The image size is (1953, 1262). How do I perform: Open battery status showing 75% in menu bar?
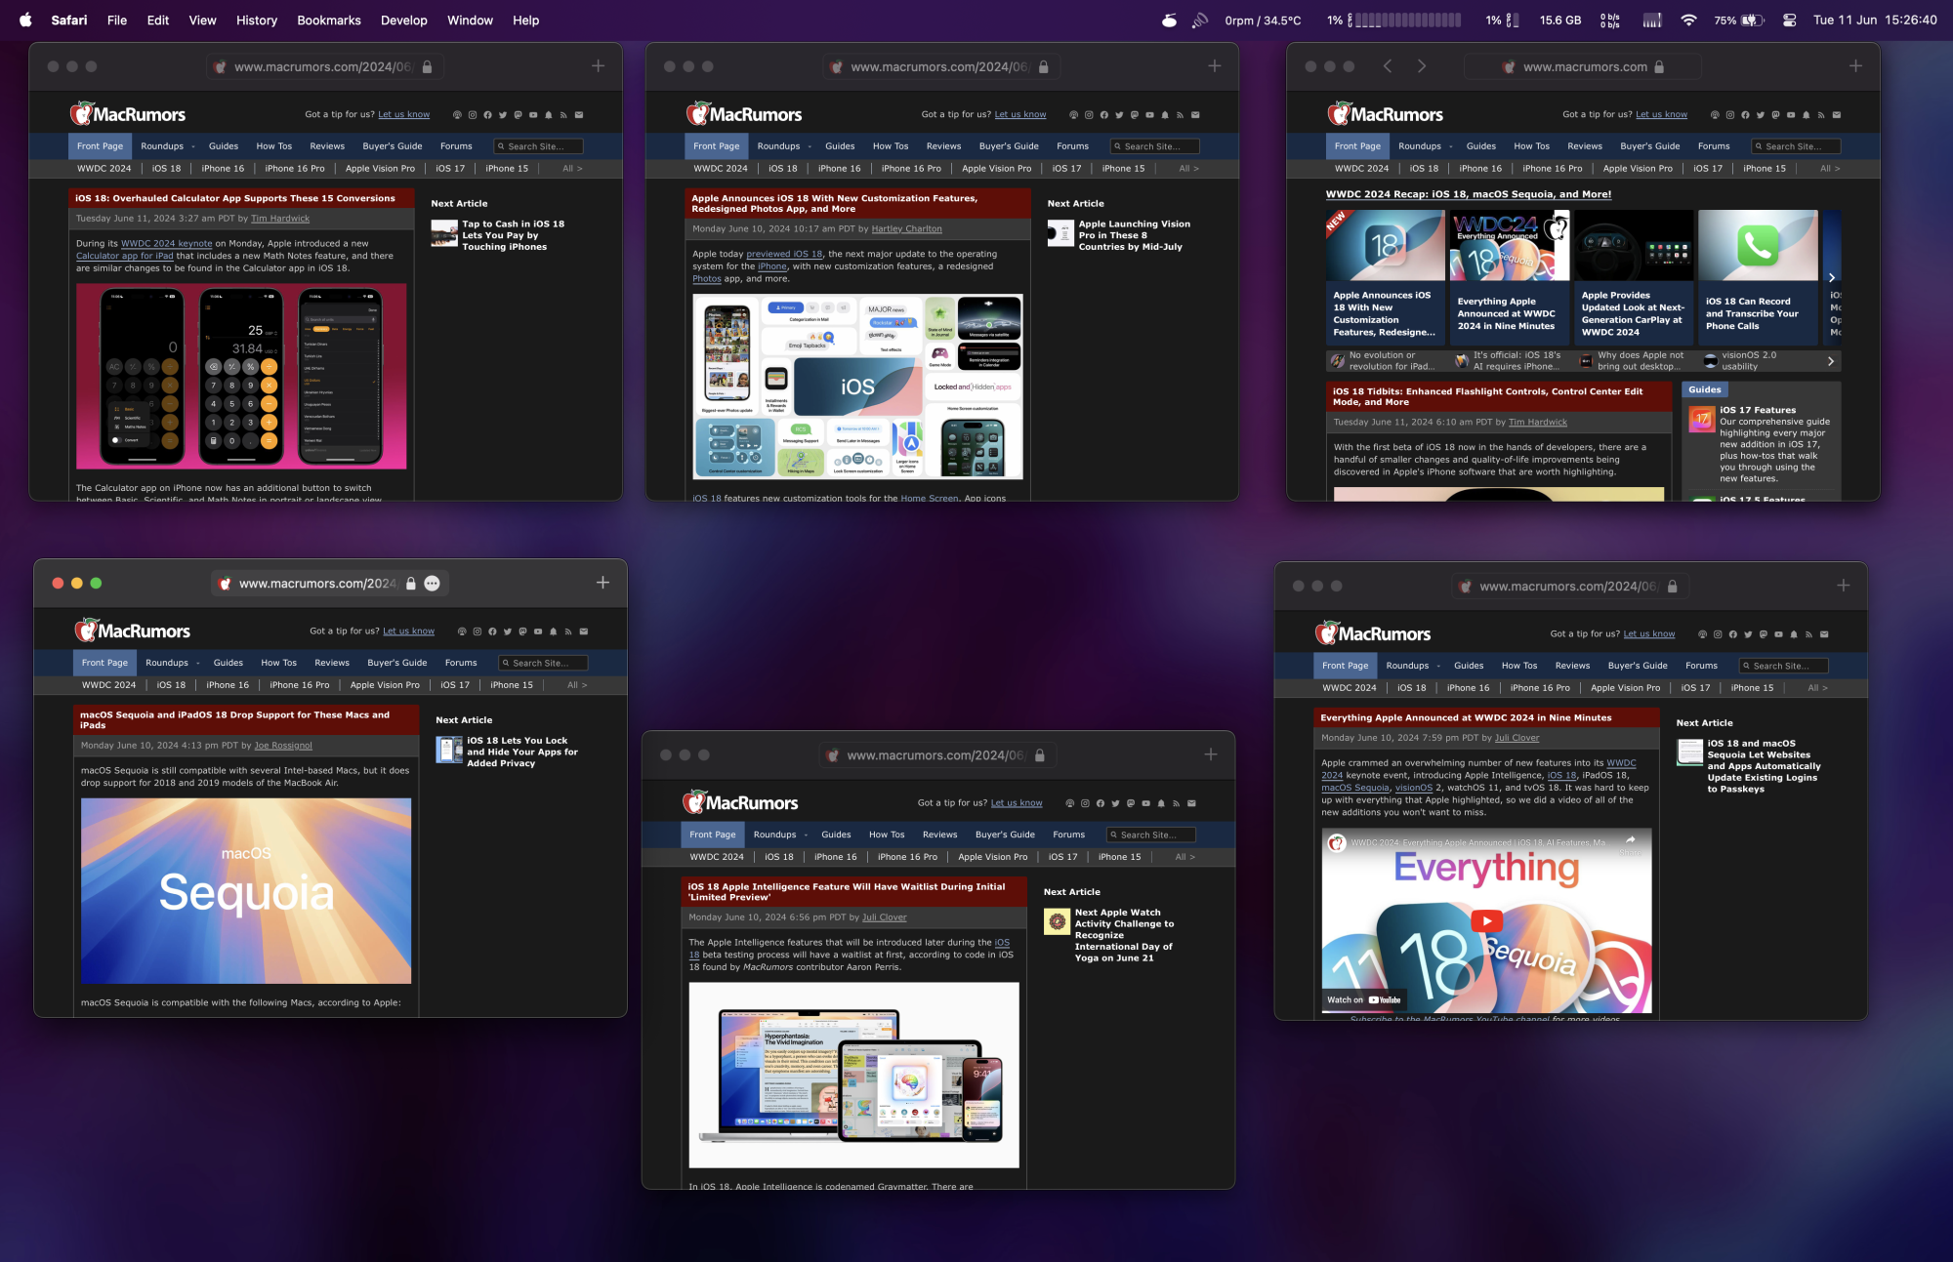click(x=1739, y=20)
